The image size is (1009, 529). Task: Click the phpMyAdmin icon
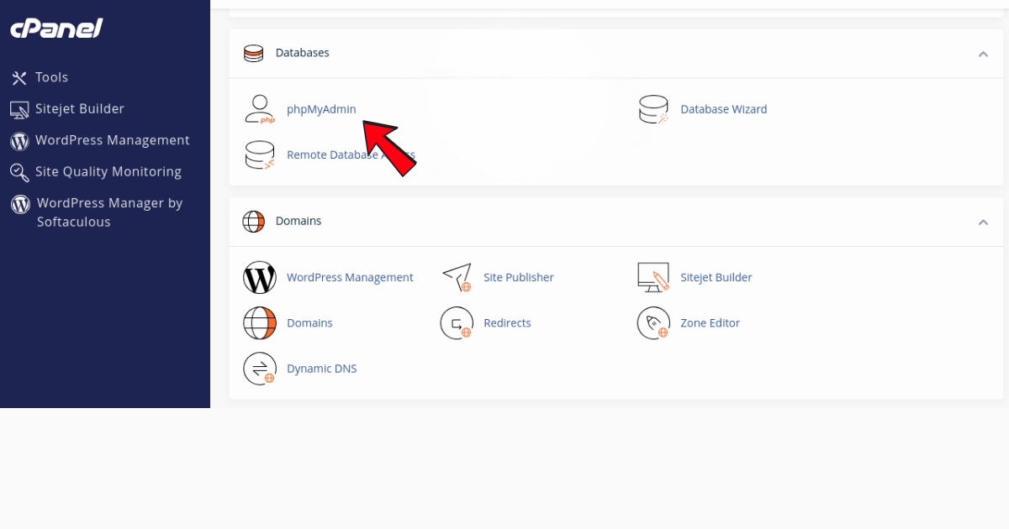(260, 109)
